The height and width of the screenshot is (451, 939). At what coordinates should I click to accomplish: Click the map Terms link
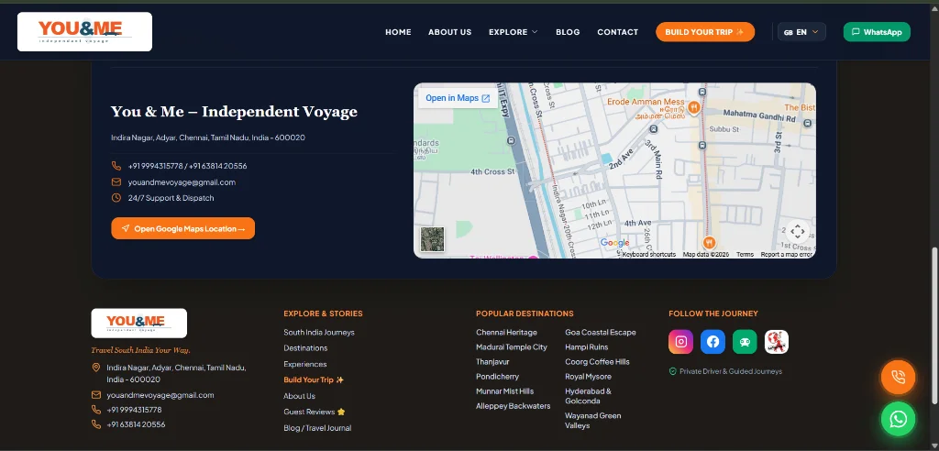click(x=745, y=255)
